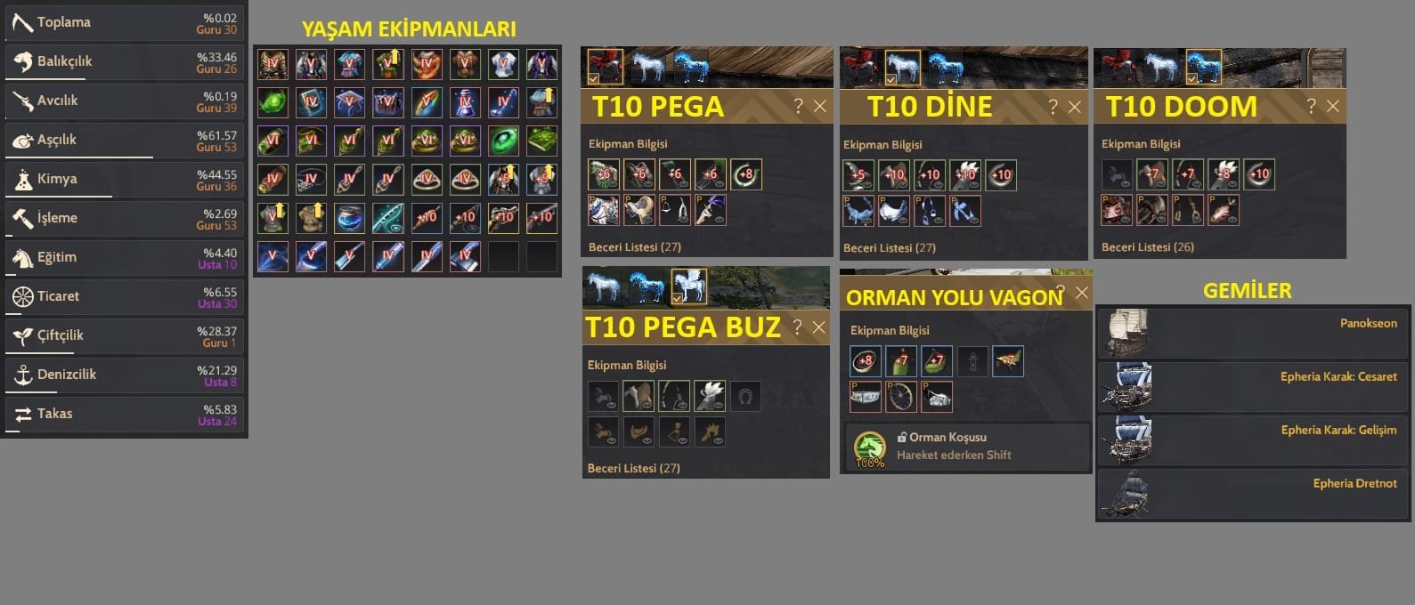This screenshot has height=605, width=1415.
Task: Open the help question mark on T10 DİNE
Action: point(1053,107)
